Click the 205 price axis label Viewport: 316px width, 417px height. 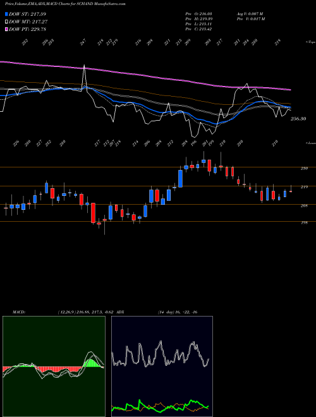point(304,205)
